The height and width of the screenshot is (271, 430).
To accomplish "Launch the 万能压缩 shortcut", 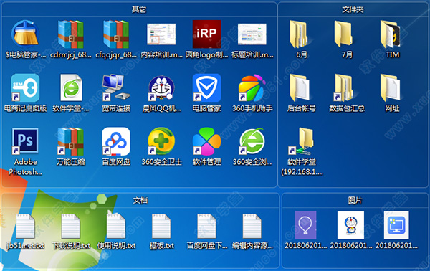I will 71,141.
